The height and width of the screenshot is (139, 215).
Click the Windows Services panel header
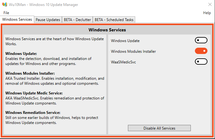[107, 30]
